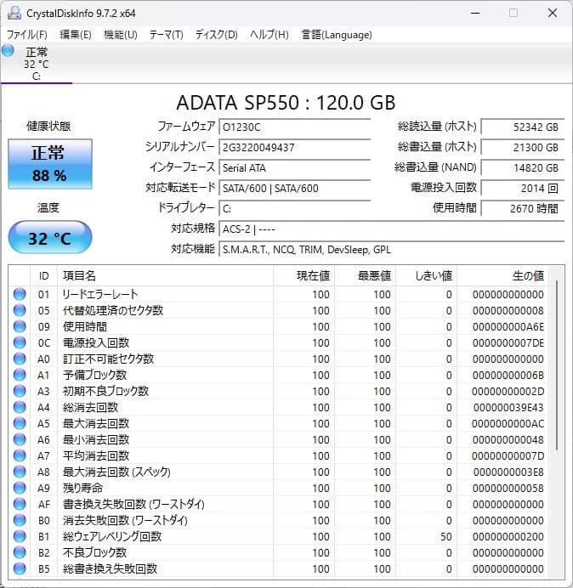Select the C: drive tab with 正常 status
The width and height of the screenshot is (573, 588).
pos(37,64)
